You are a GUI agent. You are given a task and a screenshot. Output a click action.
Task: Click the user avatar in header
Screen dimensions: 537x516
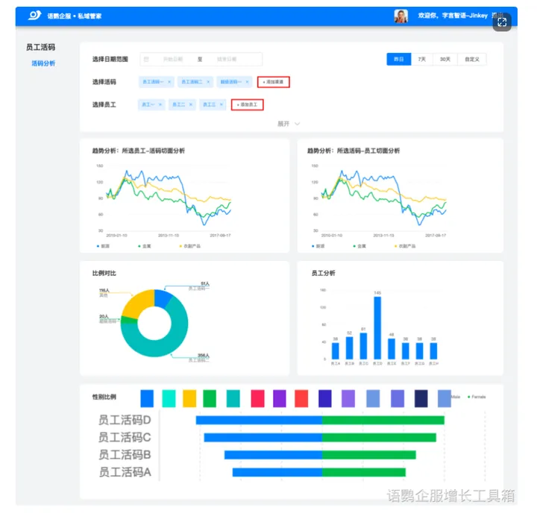401,16
